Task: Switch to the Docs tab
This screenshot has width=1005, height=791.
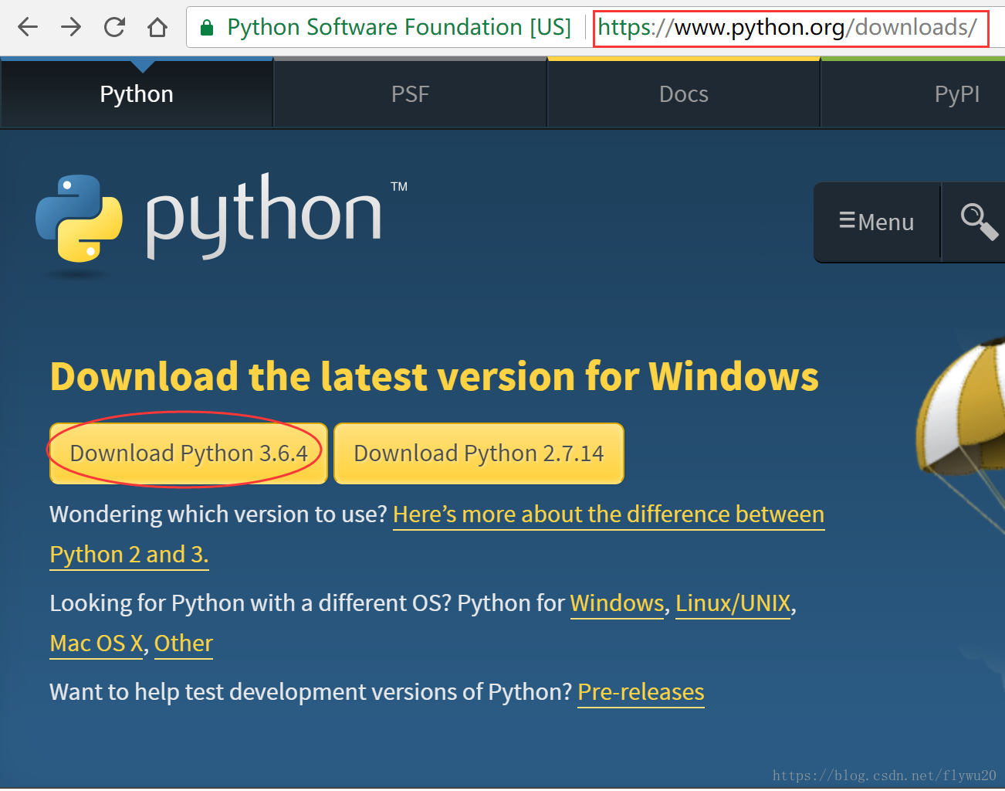Action: click(684, 94)
